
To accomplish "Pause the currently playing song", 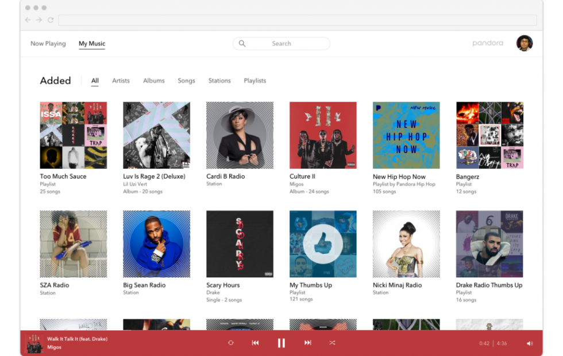I will tap(281, 343).
